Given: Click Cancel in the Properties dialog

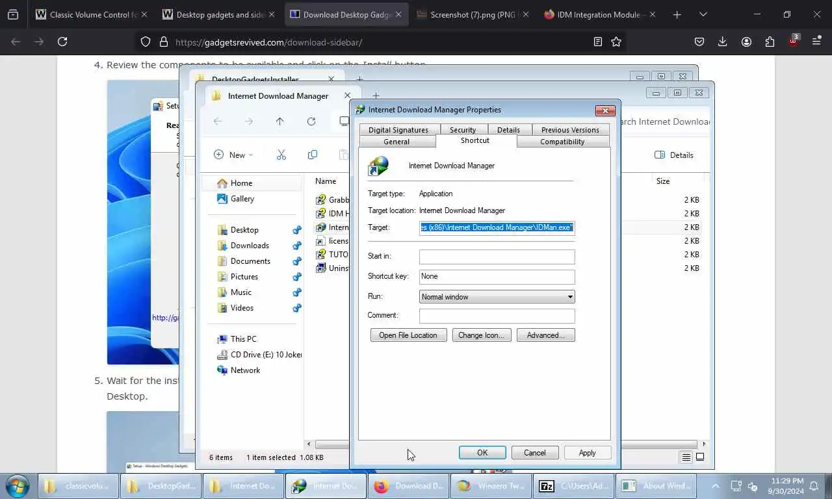Looking at the screenshot, I should coord(535,453).
